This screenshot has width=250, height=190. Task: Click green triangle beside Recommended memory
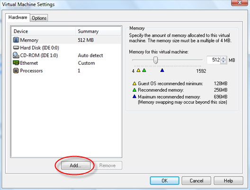[134, 90]
